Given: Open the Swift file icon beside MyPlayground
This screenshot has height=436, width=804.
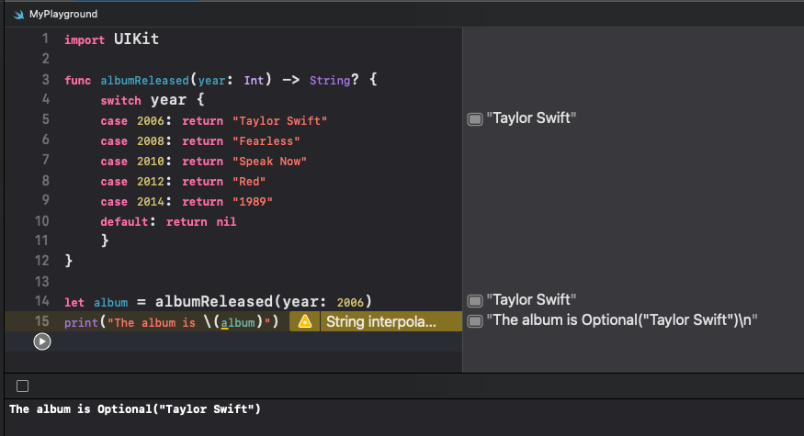Looking at the screenshot, I should pos(18,15).
